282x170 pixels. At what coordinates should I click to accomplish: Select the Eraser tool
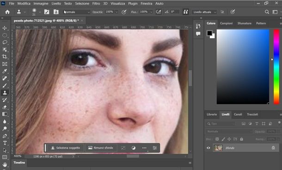click(x=5, y=107)
